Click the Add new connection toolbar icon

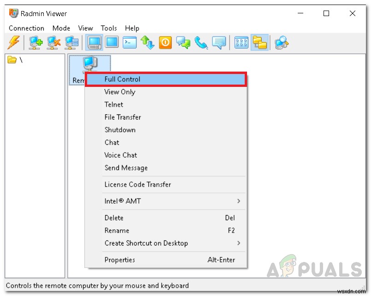pyautogui.click(x=36, y=43)
